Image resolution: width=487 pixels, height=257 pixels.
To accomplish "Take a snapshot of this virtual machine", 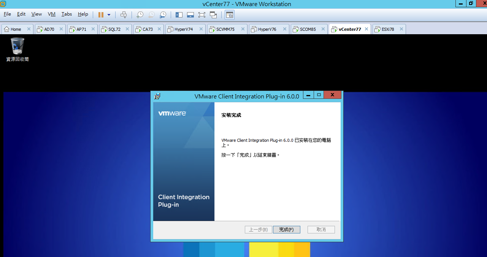I will point(140,15).
